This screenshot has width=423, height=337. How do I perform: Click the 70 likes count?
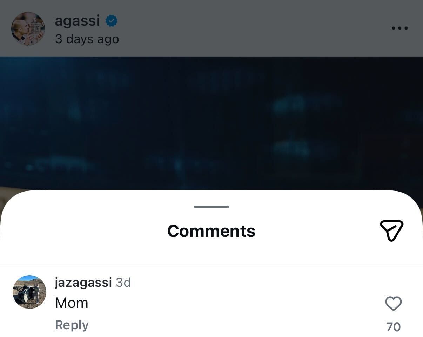(x=394, y=326)
